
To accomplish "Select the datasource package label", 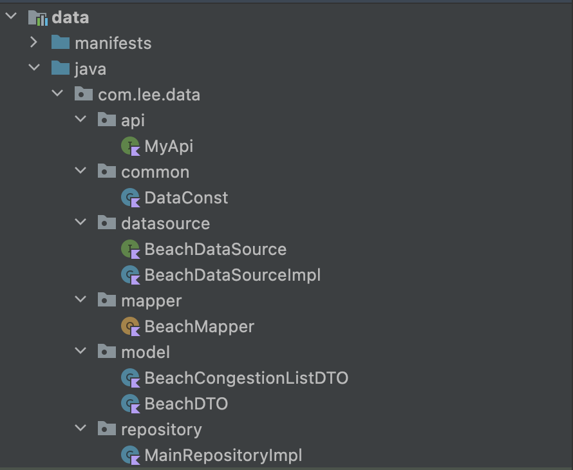I will pos(165,223).
